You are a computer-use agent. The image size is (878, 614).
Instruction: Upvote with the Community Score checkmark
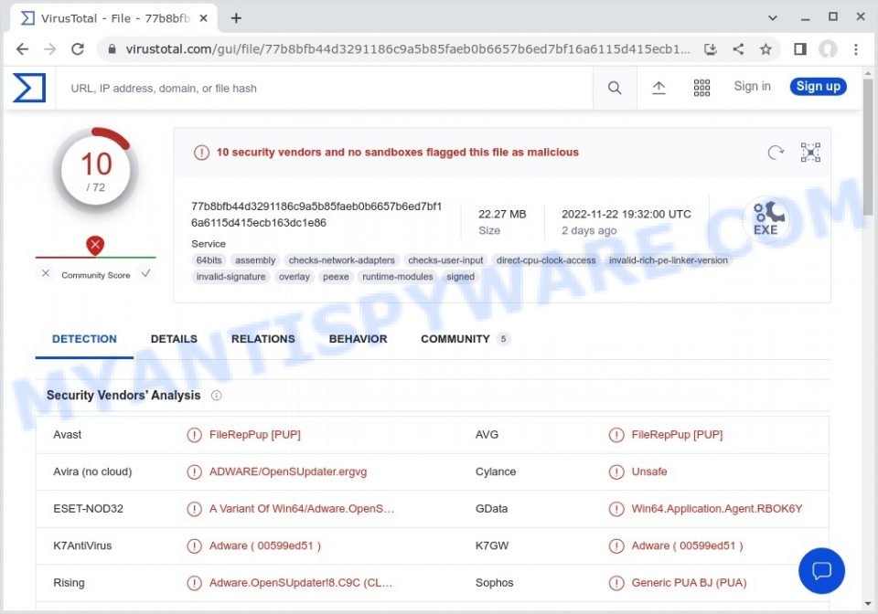[146, 274]
